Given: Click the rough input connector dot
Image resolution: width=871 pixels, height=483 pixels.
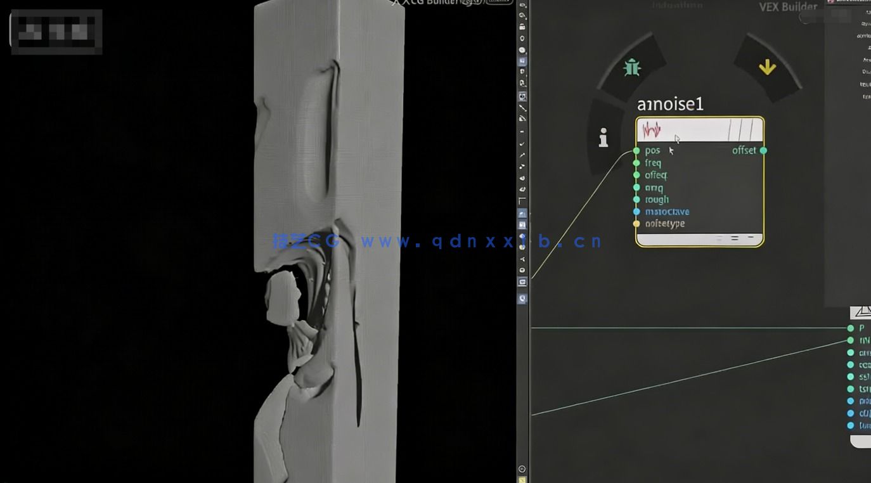Looking at the screenshot, I should click(x=636, y=200).
